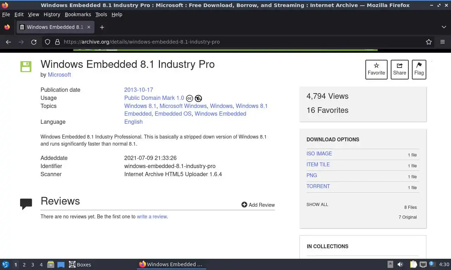
Task: Open the Tools menu
Action: point(101,14)
